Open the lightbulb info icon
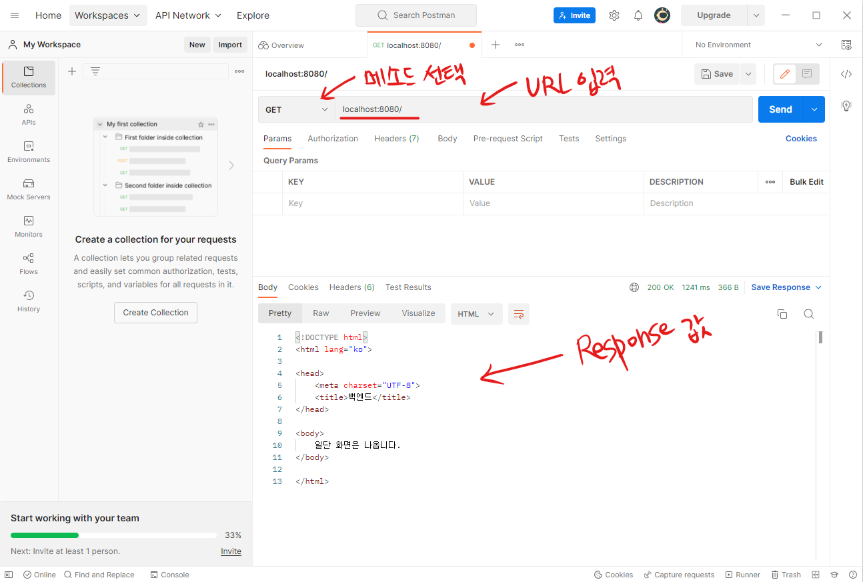Screen dimensions: 863x582 (x=846, y=105)
